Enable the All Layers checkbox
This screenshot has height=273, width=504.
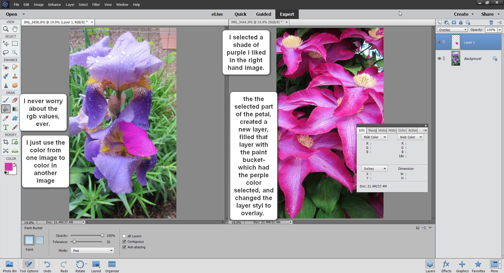(x=124, y=236)
